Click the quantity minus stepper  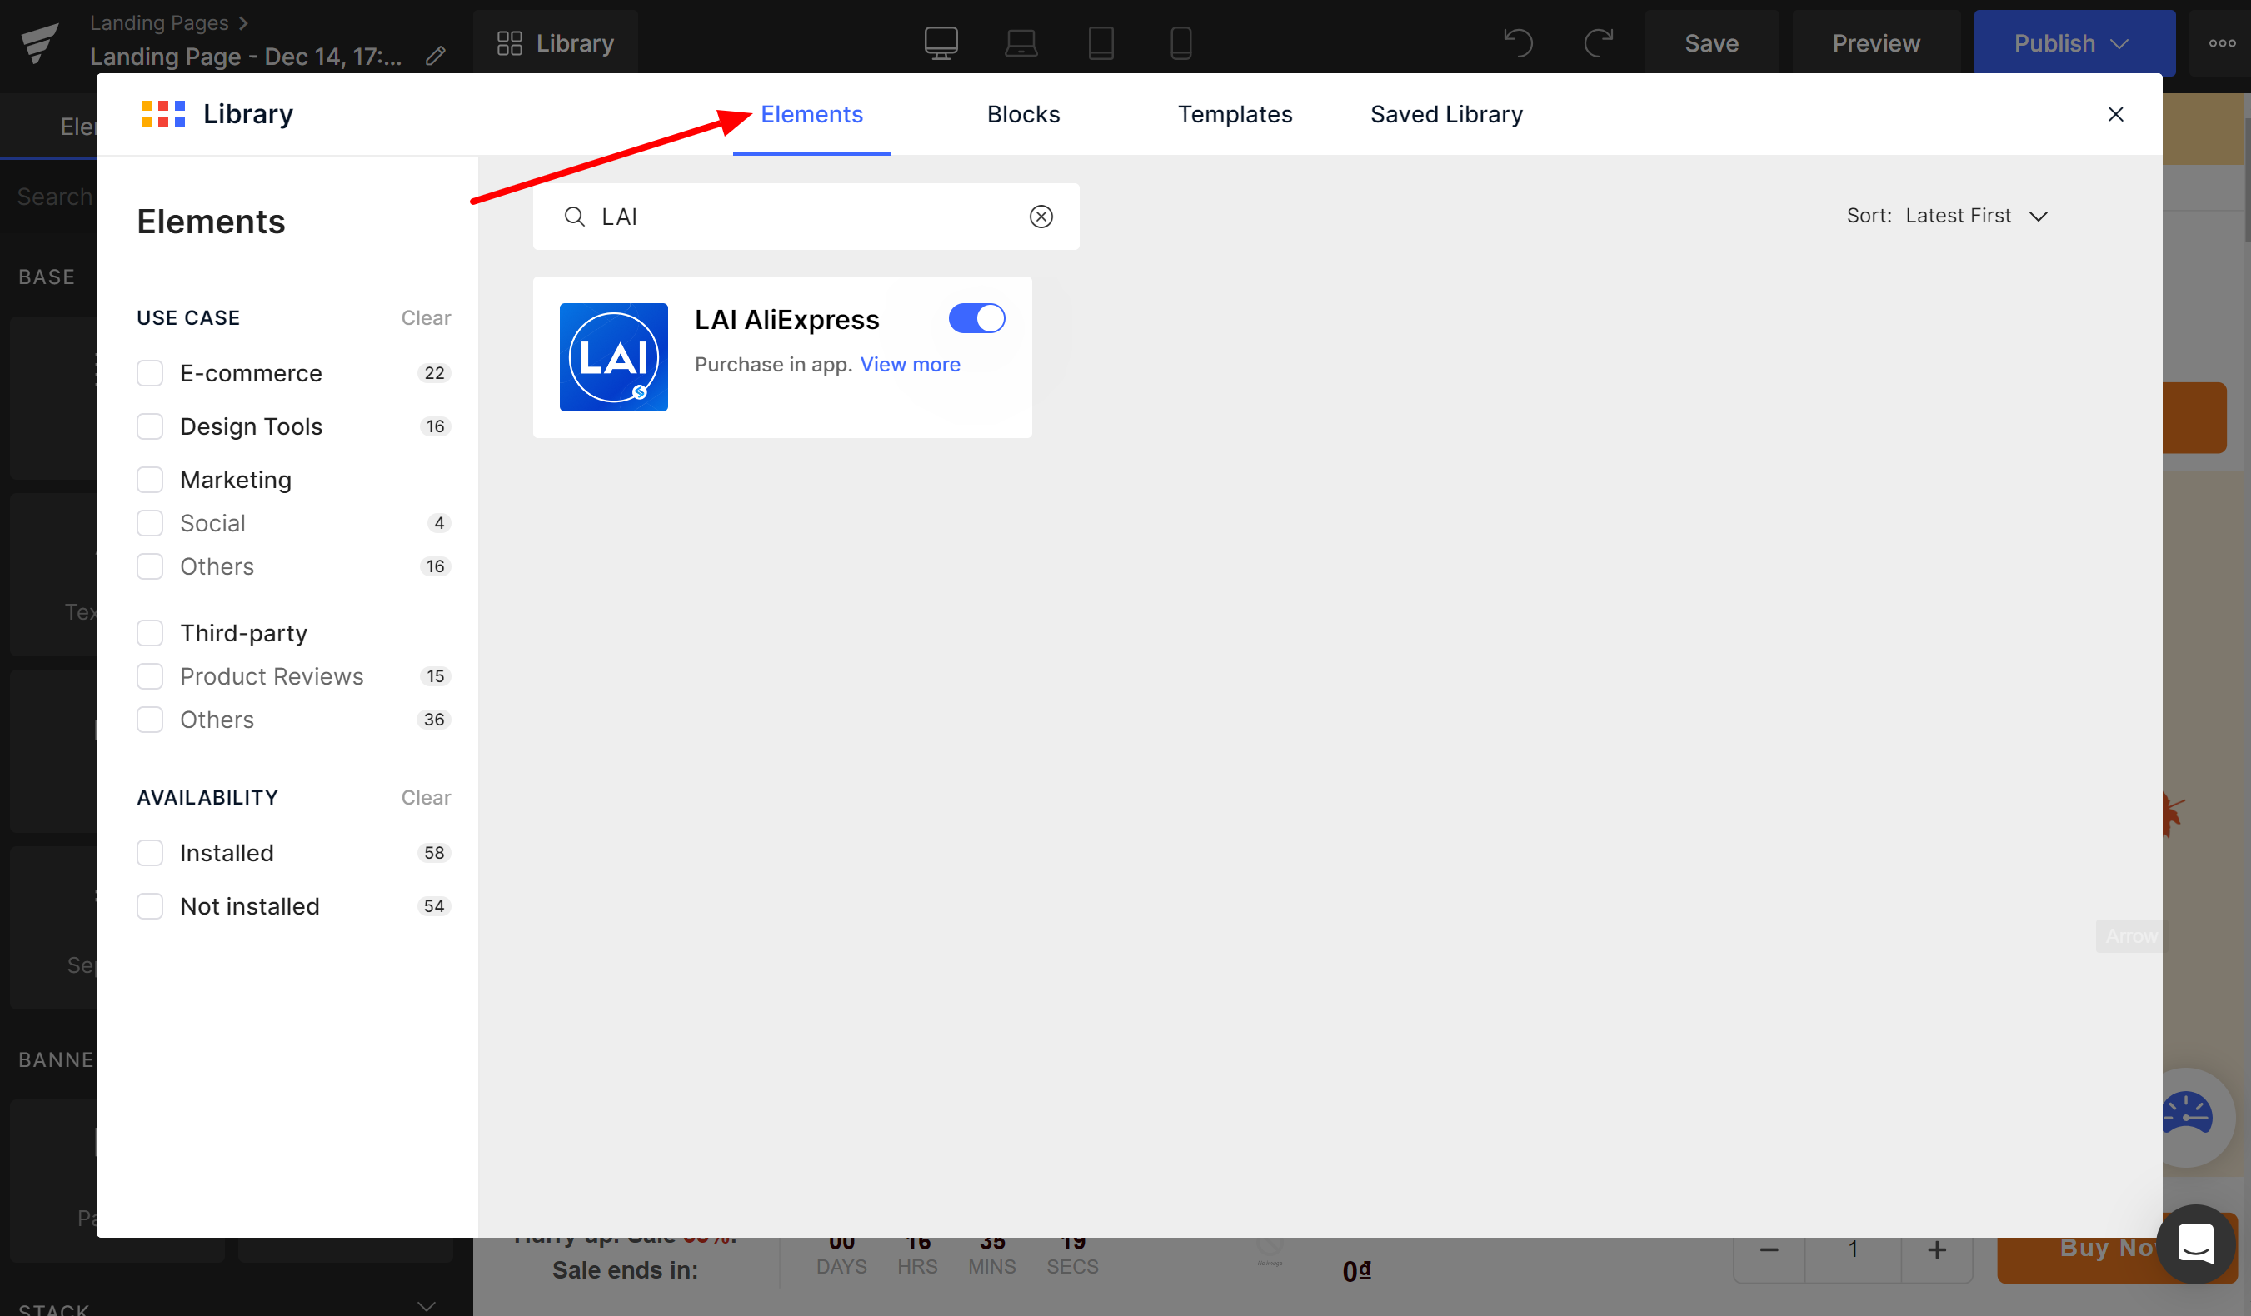point(1769,1249)
